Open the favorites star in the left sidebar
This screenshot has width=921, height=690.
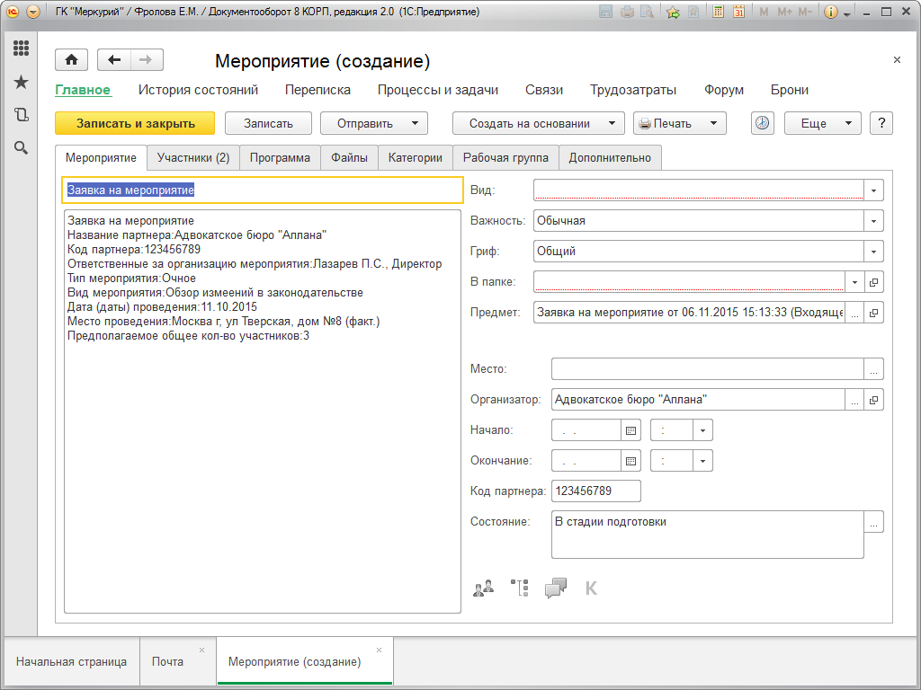point(21,83)
